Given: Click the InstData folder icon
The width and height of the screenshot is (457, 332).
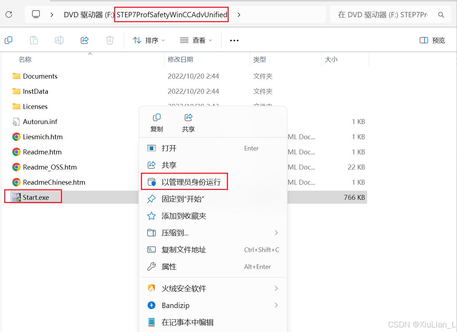Looking at the screenshot, I should 16,91.
